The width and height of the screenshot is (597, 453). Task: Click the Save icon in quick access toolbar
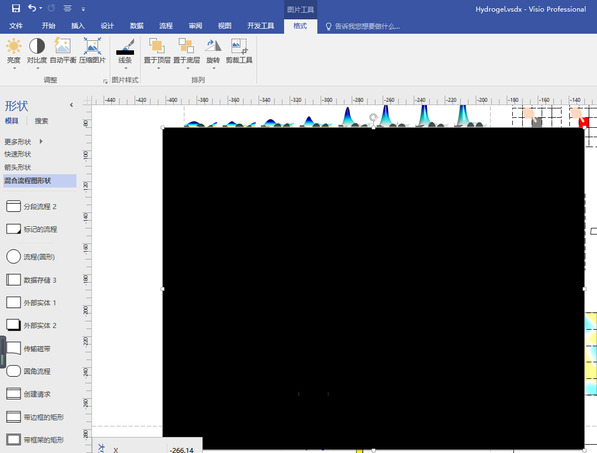point(16,8)
